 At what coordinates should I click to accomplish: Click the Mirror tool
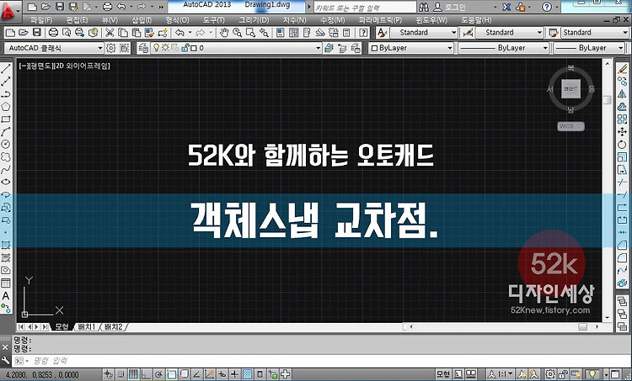pyautogui.click(x=623, y=94)
